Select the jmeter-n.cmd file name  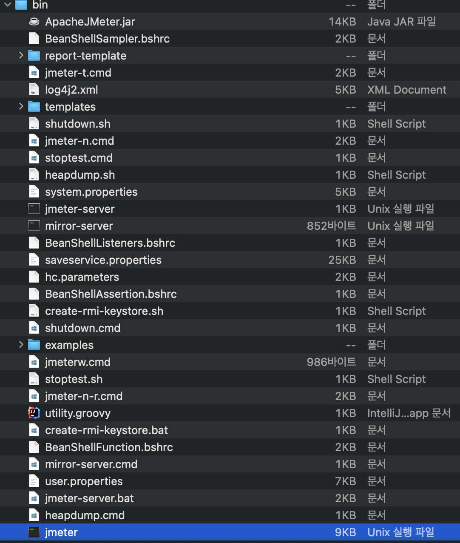tap(80, 141)
